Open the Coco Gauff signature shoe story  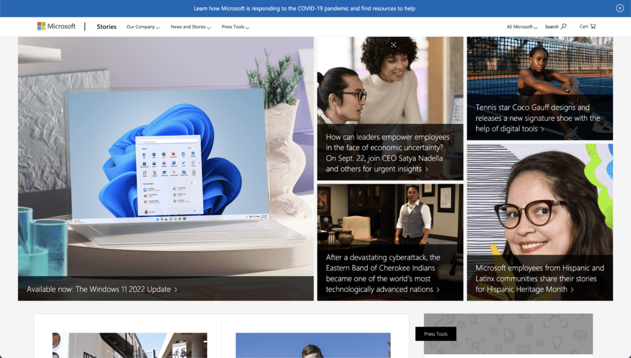537,118
